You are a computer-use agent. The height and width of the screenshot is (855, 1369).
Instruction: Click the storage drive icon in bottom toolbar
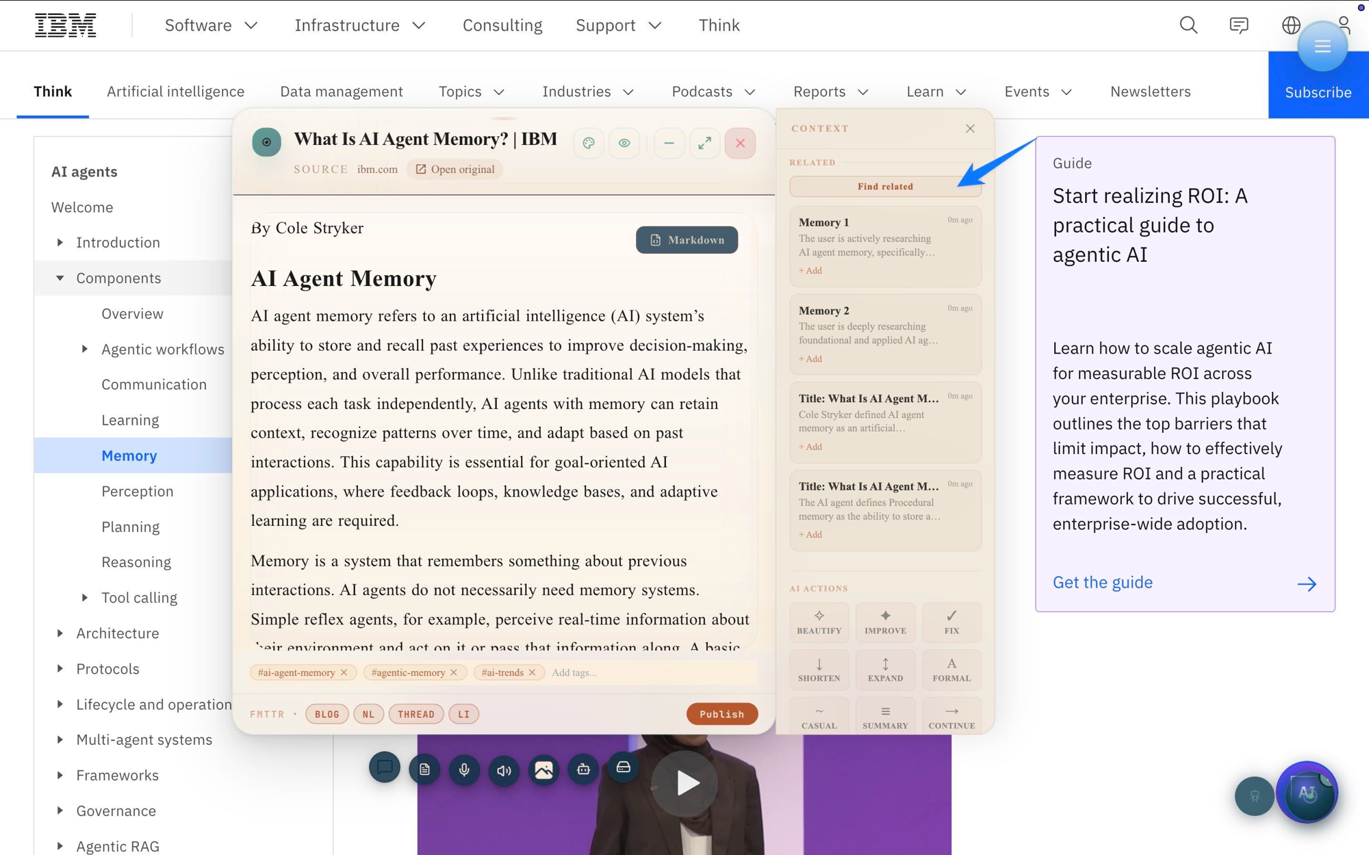pyautogui.click(x=623, y=767)
